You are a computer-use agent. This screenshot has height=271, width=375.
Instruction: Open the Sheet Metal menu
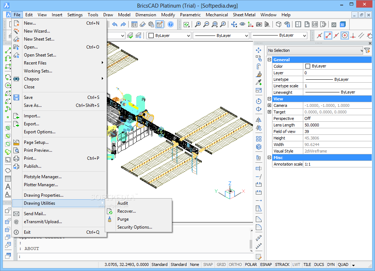click(243, 15)
